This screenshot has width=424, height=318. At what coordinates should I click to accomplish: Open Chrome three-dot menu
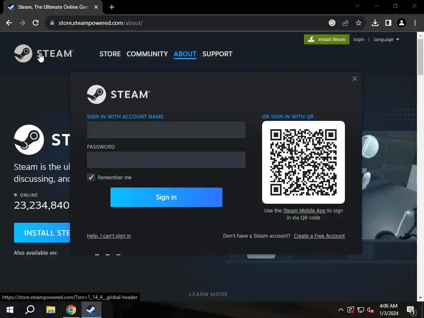coord(415,23)
